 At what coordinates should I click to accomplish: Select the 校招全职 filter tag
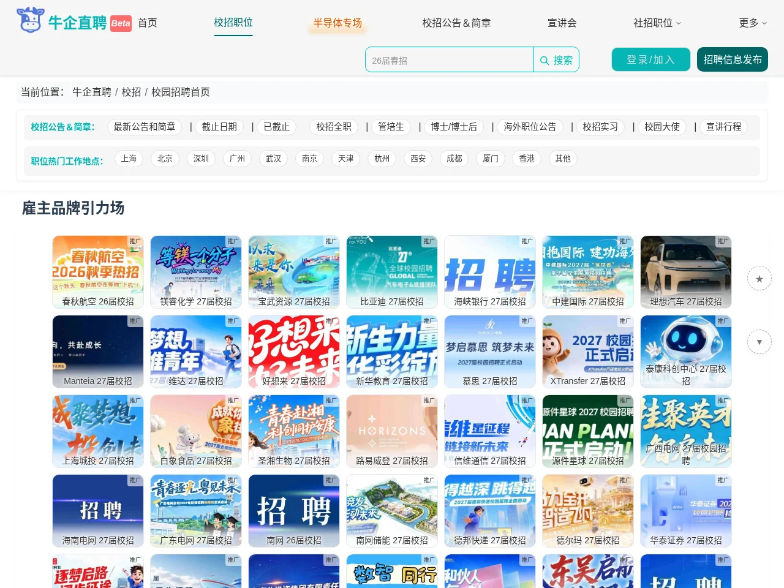(x=334, y=127)
